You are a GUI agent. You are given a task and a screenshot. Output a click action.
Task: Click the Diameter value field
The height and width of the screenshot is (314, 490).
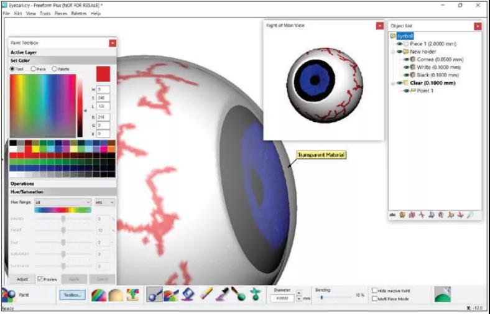[x=282, y=298]
